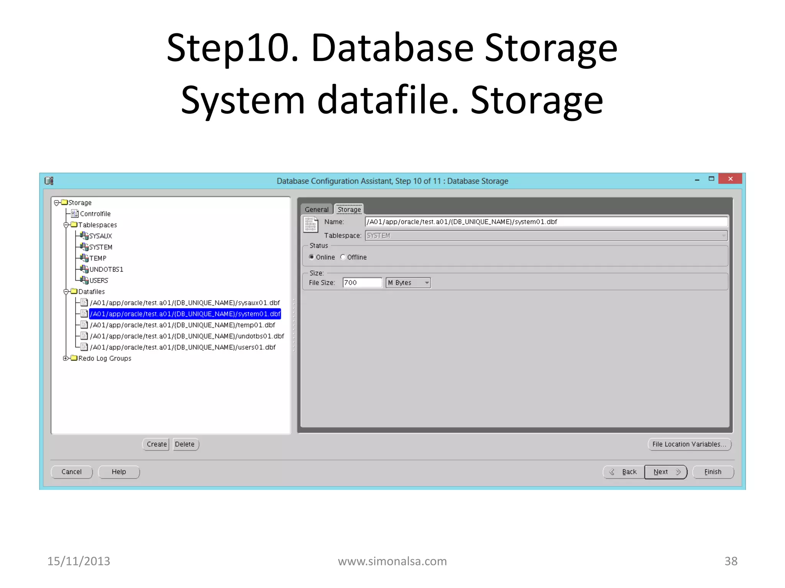Maximize the Database Configuration Assistant window

click(711, 179)
